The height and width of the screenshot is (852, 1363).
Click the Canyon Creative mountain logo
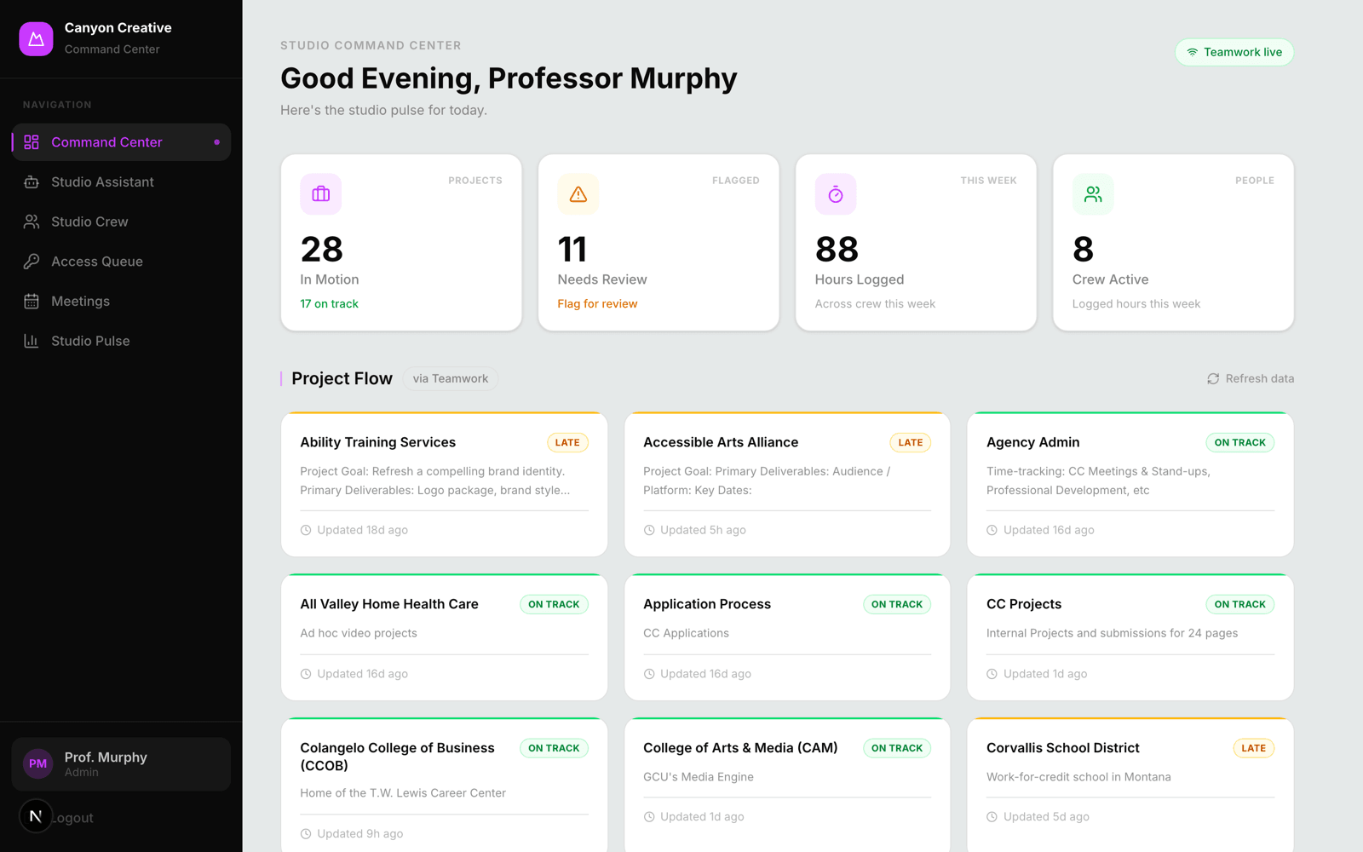pyautogui.click(x=36, y=39)
